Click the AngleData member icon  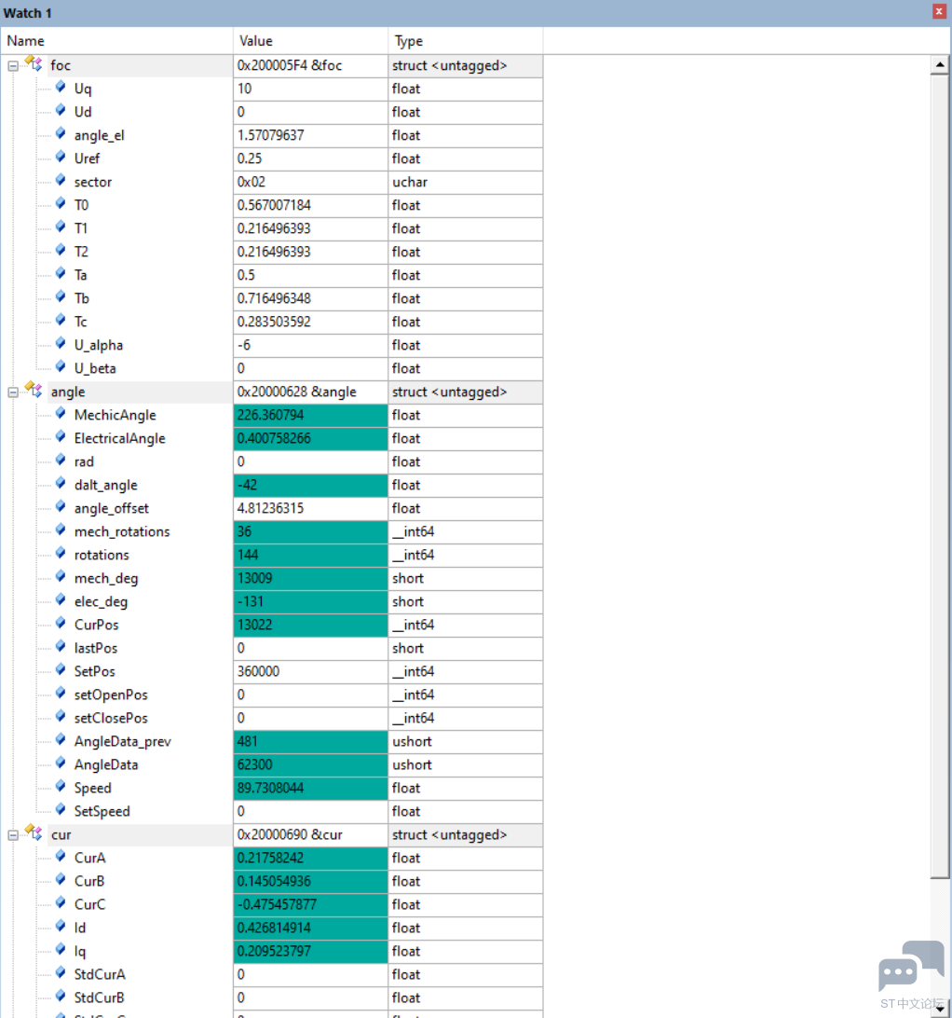click(61, 763)
